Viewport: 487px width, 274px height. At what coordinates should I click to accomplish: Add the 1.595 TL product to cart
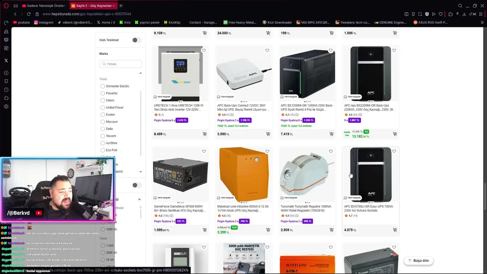click(x=395, y=33)
